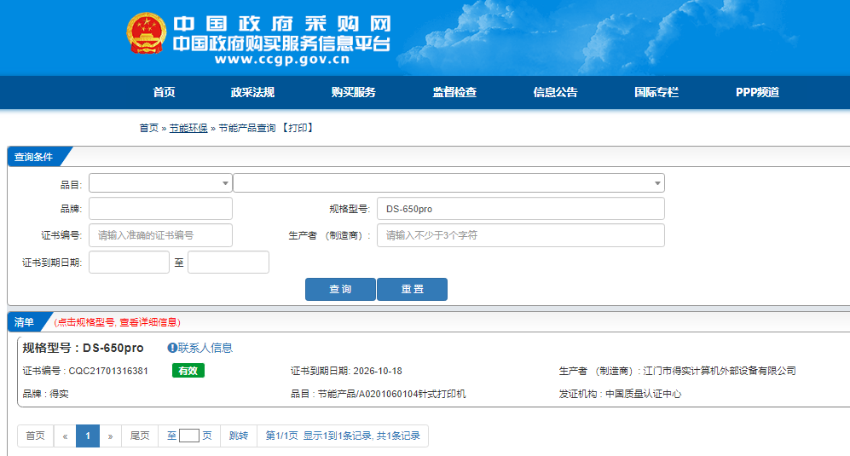The height and width of the screenshot is (456, 850).
Task: Click the 重置 reset button
Action: tap(412, 289)
